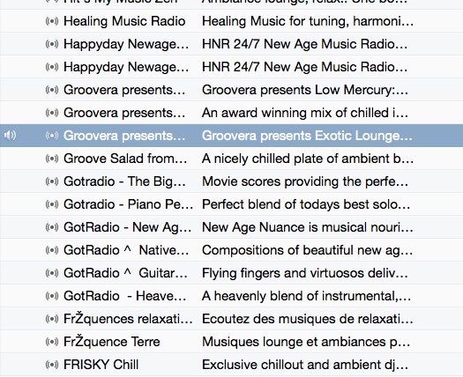Select GotRadio - Heave… station
The width and height of the screenshot is (463, 377).
coord(125,296)
